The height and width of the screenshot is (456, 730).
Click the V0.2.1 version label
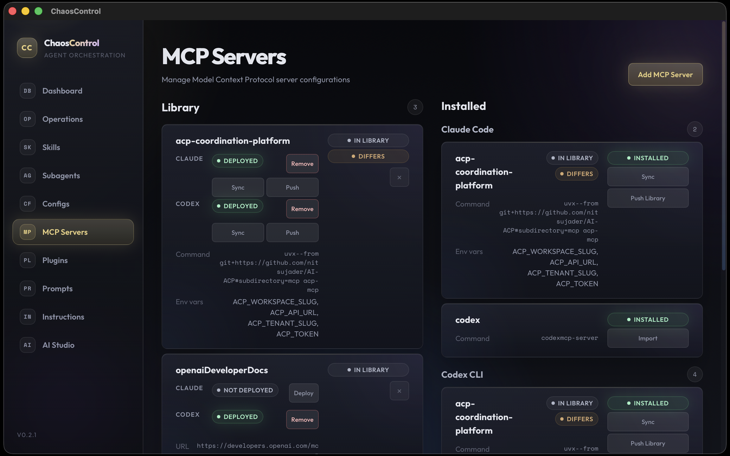tap(27, 435)
